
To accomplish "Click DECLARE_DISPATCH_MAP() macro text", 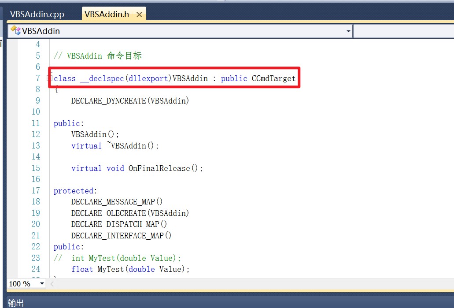I will click(x=119, y=224).
